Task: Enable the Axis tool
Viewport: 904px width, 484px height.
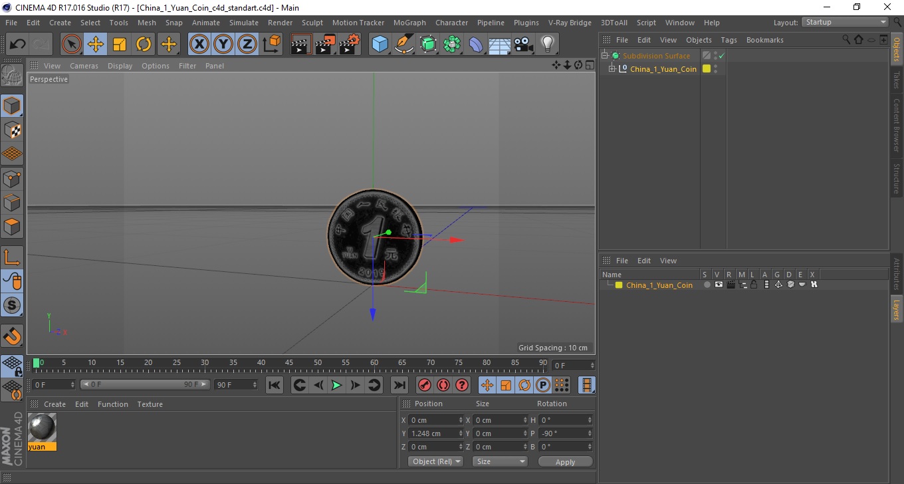Action: tap(13, 257)
